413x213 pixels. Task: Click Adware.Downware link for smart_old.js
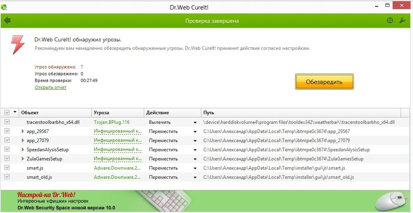(118, 177)
